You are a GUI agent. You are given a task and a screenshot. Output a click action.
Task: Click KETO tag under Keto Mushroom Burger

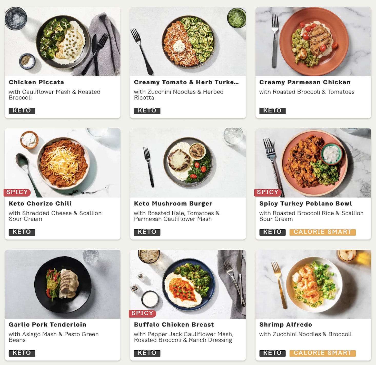click(x=147, y=232)
